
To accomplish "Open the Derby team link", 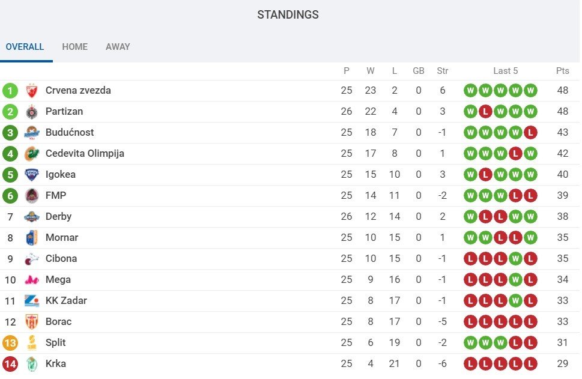I will coord(58,217).
